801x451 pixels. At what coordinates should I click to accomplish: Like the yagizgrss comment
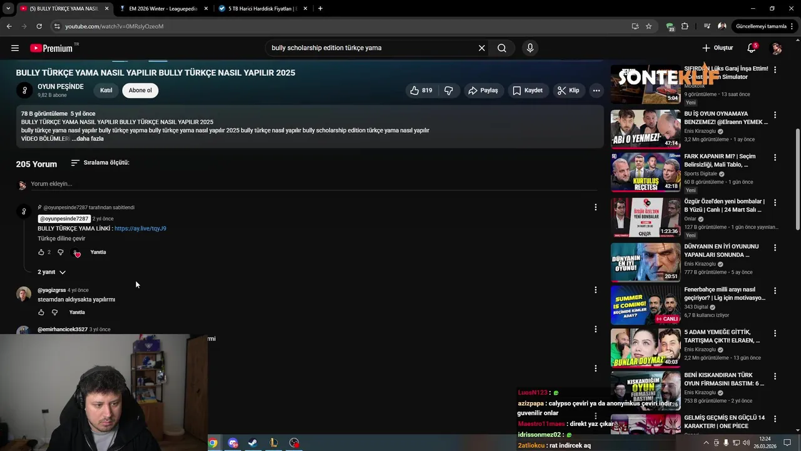pyautogui.click(x=41, y=312)
